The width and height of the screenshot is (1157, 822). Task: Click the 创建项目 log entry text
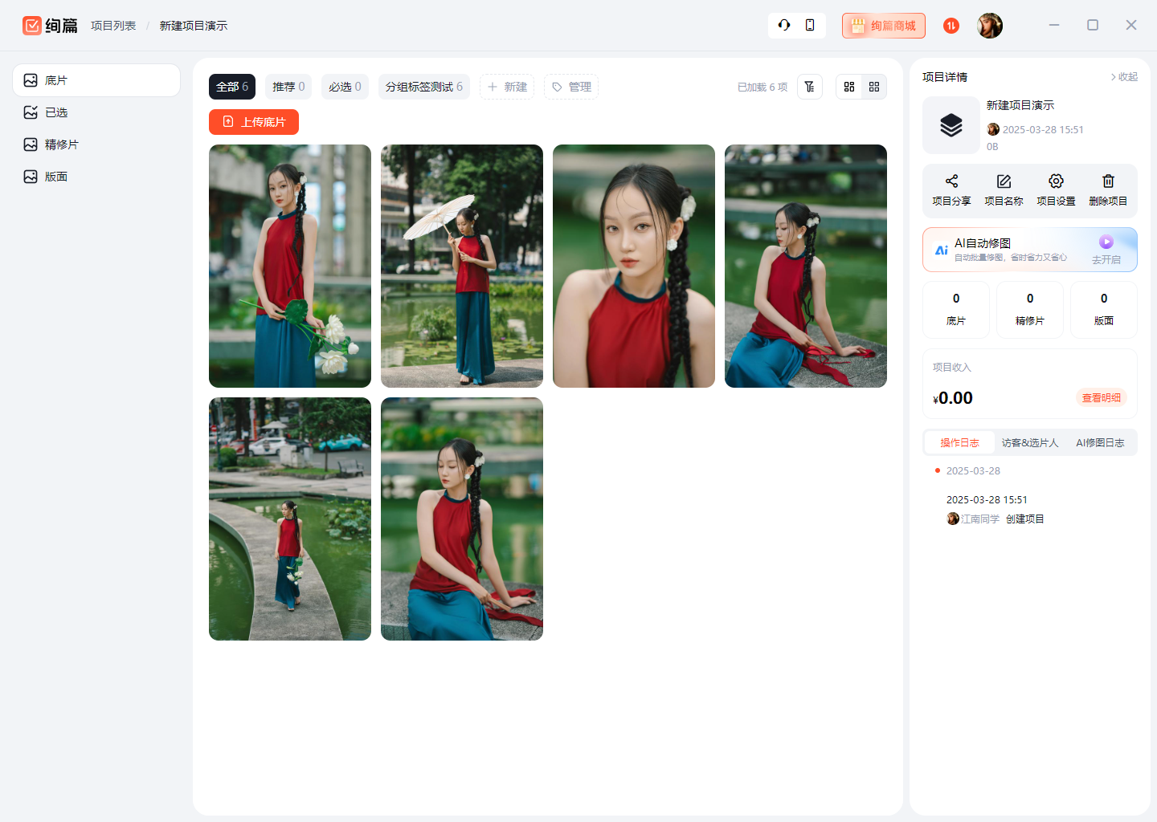pyautogui.click(x=1025, y=519)
